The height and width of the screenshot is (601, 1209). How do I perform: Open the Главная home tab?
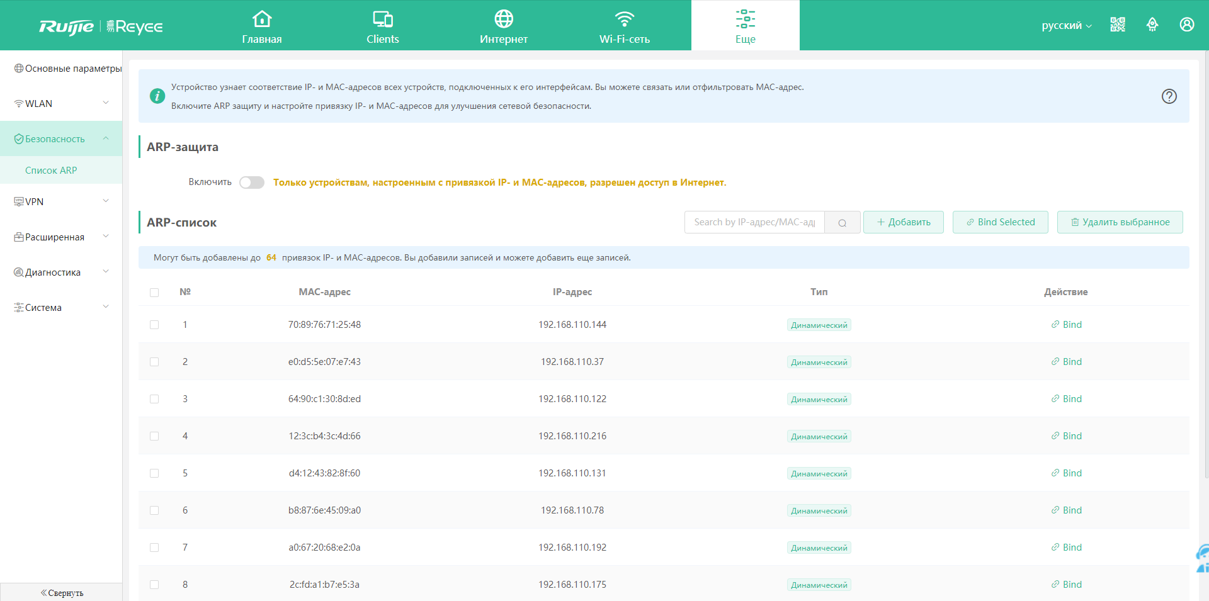(x=262, y=26)
